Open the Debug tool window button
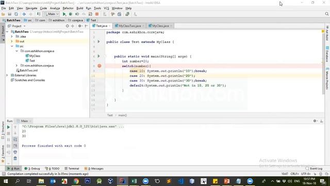This screenshot has height=186, width=330. [x=32, y=168]
